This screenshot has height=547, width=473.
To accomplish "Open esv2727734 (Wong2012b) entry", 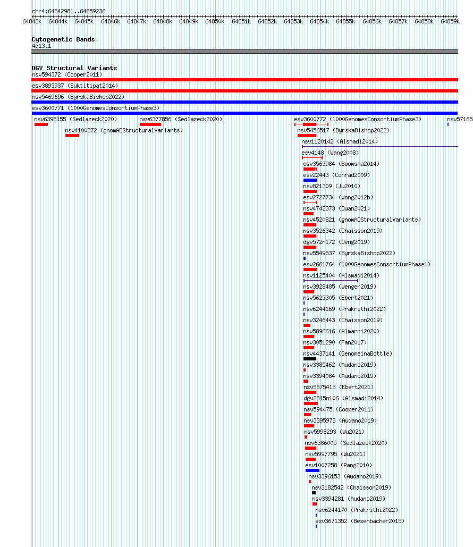I will (x=338, y=197).
